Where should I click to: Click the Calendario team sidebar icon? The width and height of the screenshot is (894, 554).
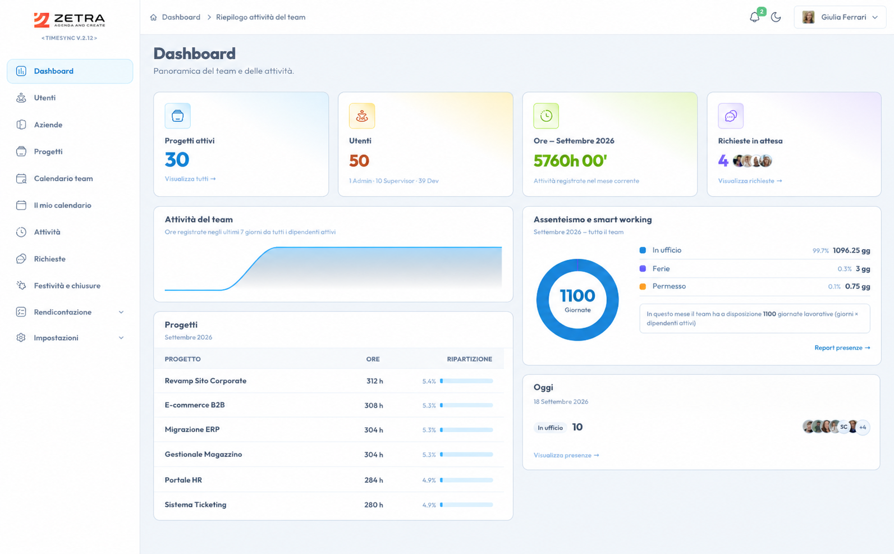(21, 178)
